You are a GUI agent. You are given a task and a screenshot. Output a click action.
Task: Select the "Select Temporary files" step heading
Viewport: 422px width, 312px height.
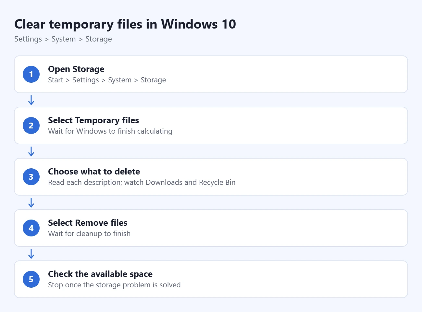[93, 120]
